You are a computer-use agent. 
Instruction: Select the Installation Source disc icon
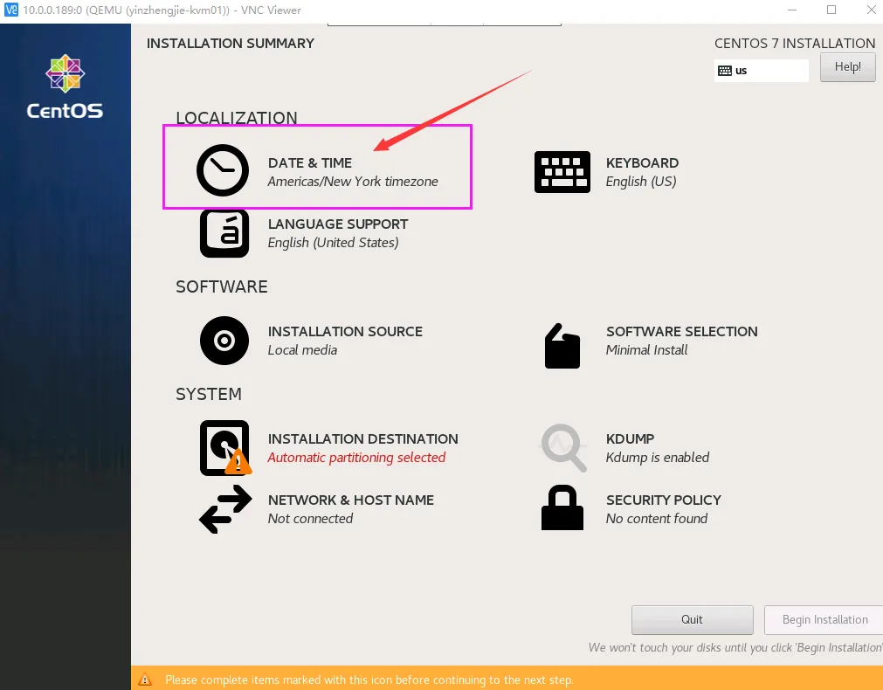pos(224,341)
